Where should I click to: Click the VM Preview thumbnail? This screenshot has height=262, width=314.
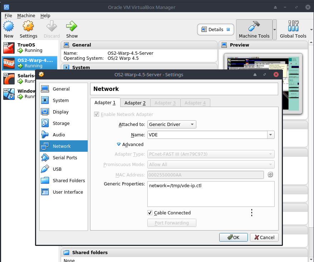pos(263,84)
